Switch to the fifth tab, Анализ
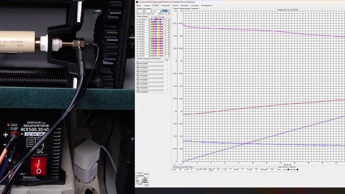Viewport: 345px width, 194px height. click(x=175, y=5)
